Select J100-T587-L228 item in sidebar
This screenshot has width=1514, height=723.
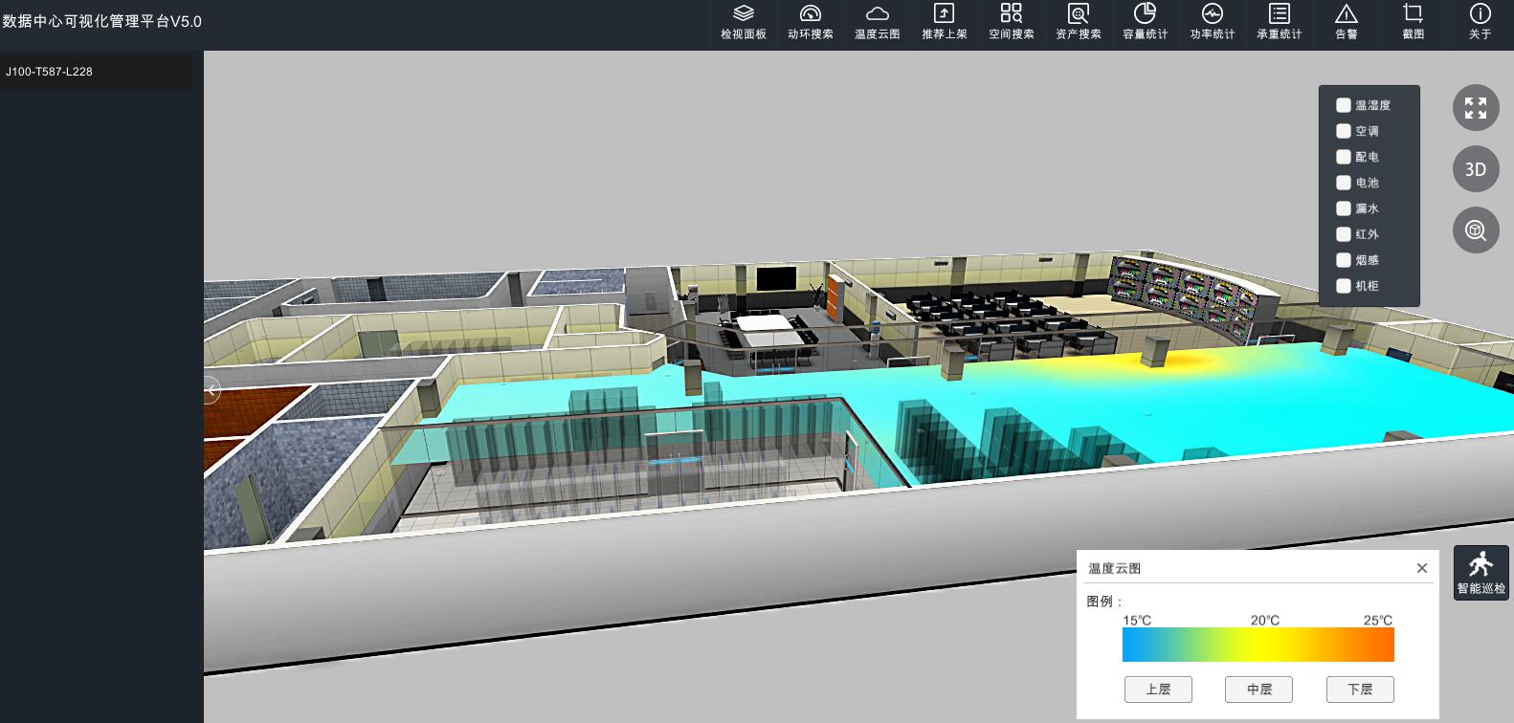96,72
